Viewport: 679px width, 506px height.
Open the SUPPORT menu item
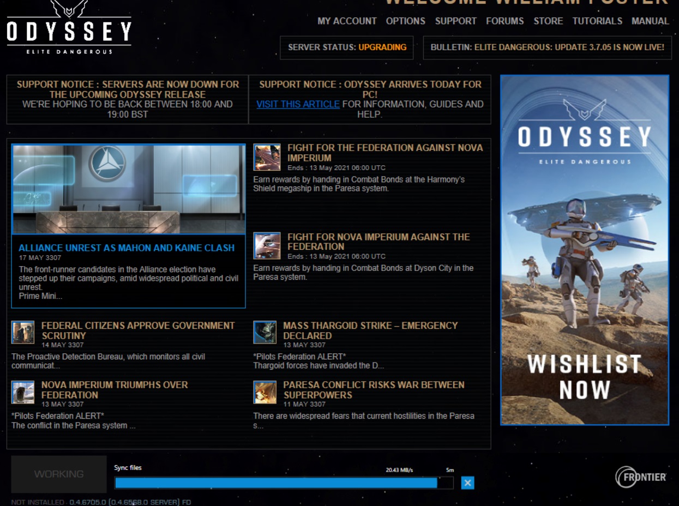tap(455, 21)
